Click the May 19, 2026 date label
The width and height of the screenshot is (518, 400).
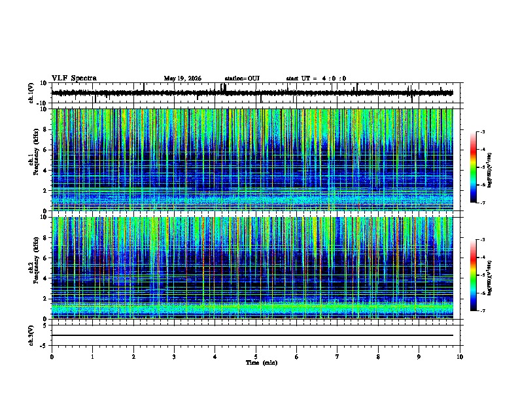182,78
